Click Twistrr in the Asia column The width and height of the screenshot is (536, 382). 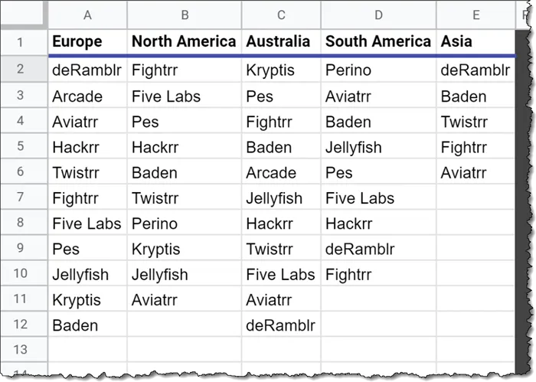pyautogui.click(x=464, y=122)
